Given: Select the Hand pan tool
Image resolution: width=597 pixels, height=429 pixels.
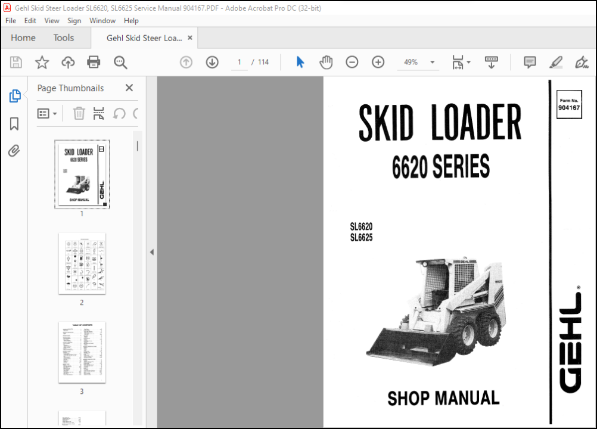Looking at the screenshot, I should tap(326, 63).
